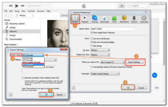Viewport: 168px width, 107px height.
Task: Open the Restrictions preferences tab
Action: point(124,19)
